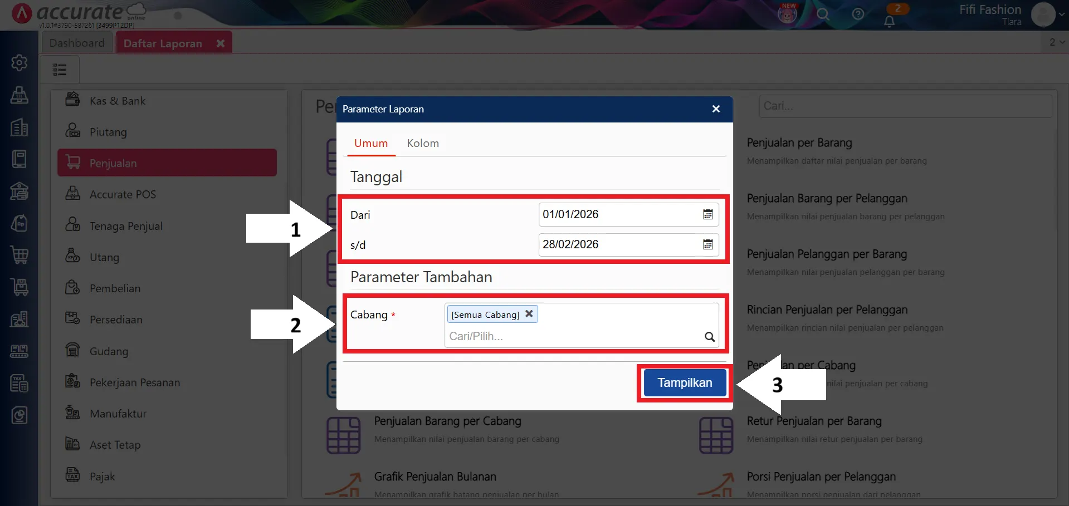Image resolution: width=1069 pixels, height=506 pixels.
Task: Open the tax calculator icon in left sidebar
Action: coord(19,383)
